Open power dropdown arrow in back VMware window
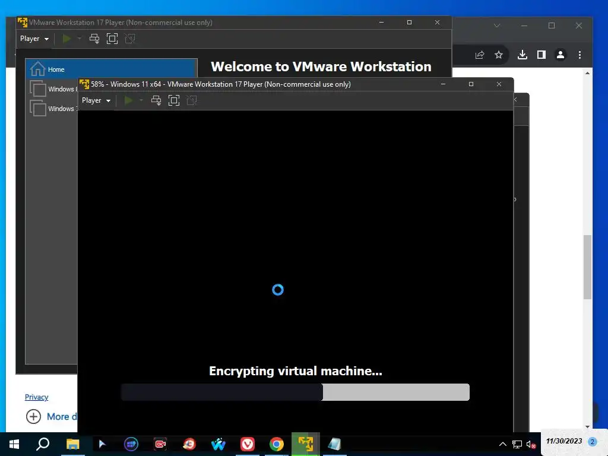Image resolution: width=608 pixels, height=456 pixels. (x=80, y=39)
